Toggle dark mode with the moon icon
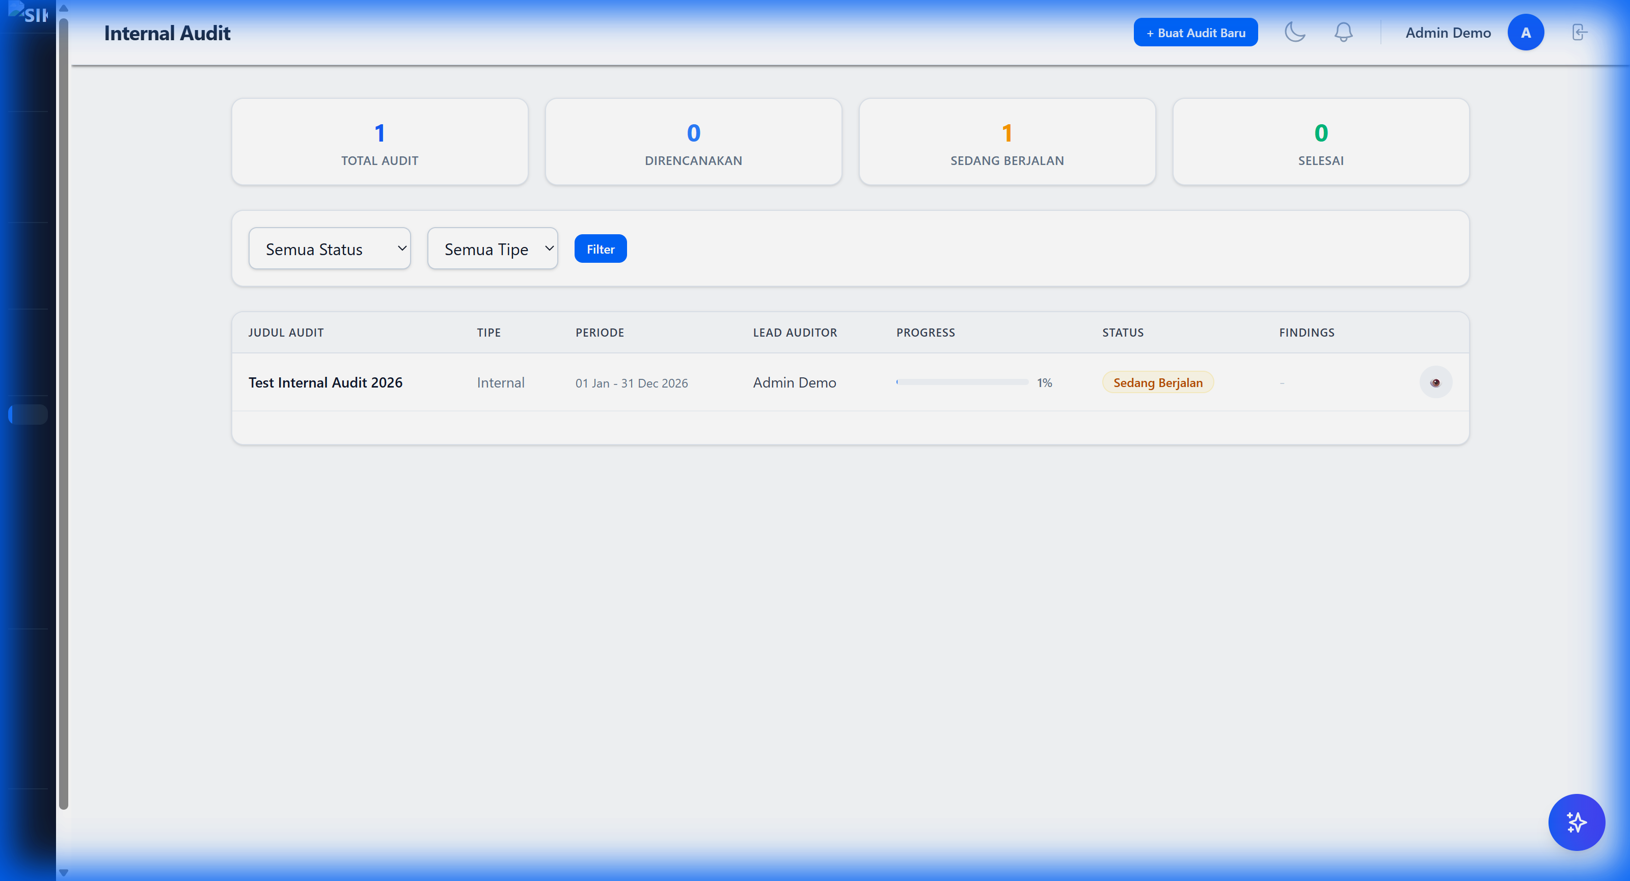 pyautogui.click(x=1295, y=32)
